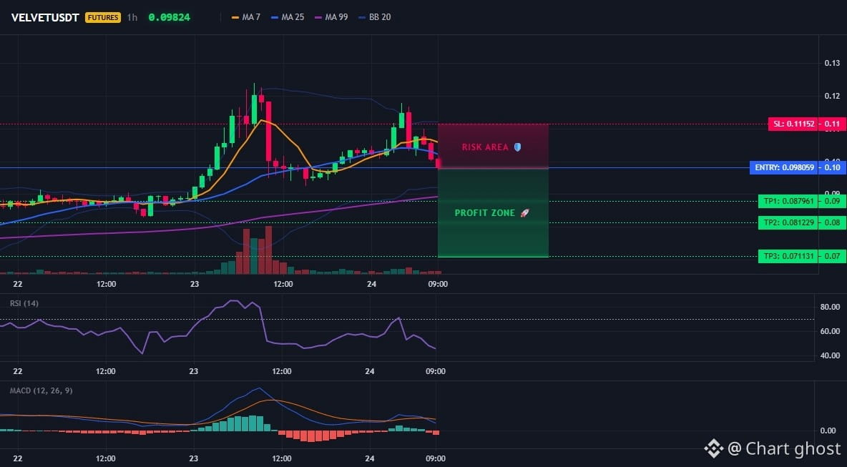Select the TP3: 0.071131 target label
847x467 pixels.
click(x=788, y=257)
